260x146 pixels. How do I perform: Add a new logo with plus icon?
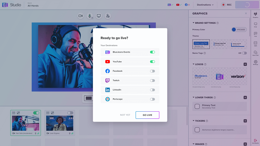[245, 64]
